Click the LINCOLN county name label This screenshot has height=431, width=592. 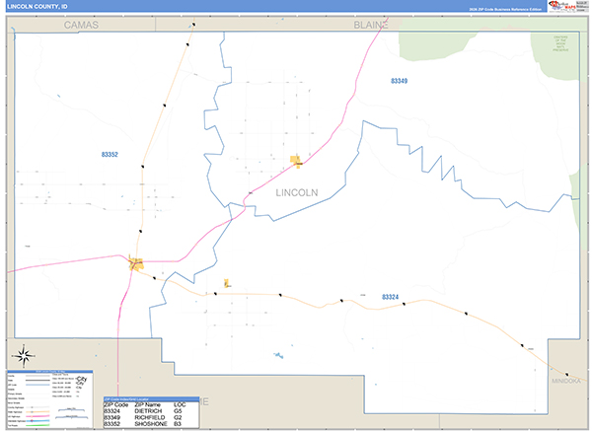coord(297,193)
